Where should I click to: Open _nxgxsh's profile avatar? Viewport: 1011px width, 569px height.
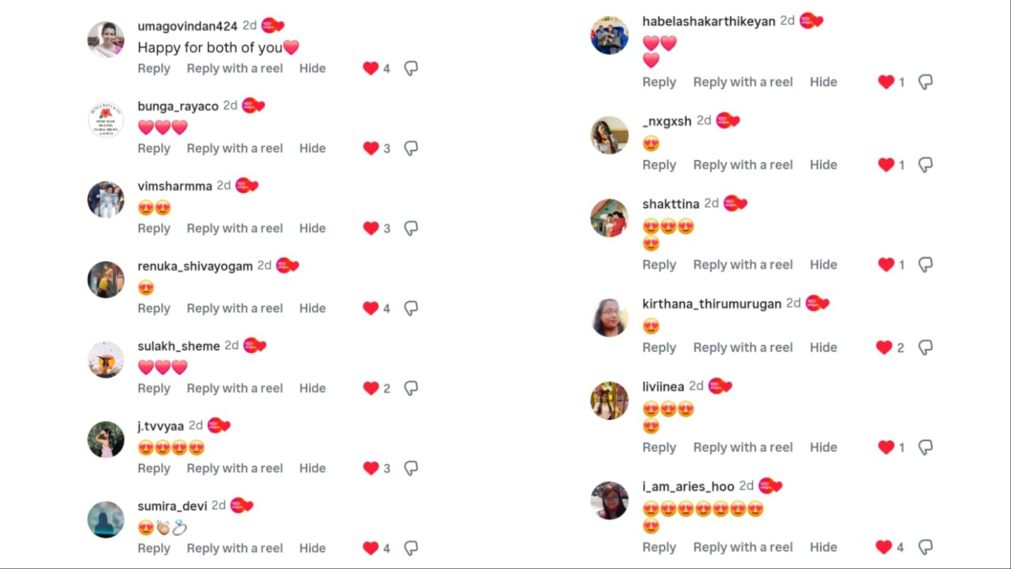[x=610, y=135]
